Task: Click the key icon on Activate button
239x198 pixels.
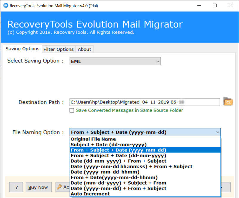Action: (x=59, y=187)
